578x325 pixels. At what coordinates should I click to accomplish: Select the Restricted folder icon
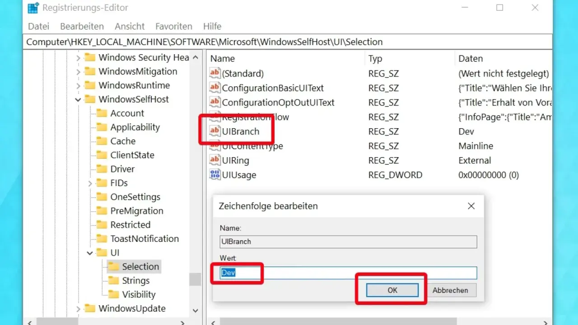coord(102,225)
